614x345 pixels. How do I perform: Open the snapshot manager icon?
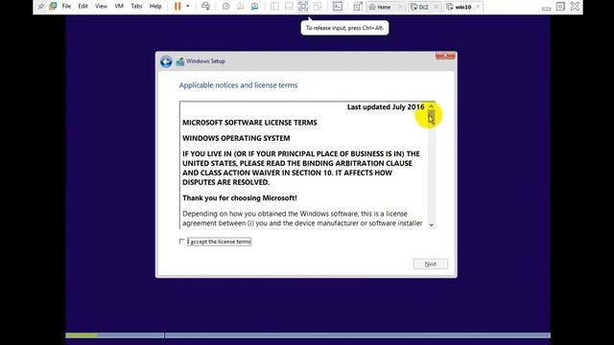pyautogui.click(x=254, y=7)
